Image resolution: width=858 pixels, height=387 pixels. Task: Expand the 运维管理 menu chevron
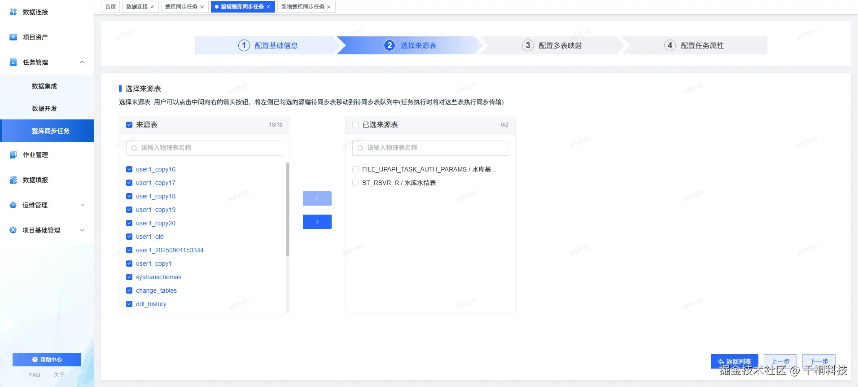click(x=82, y=205)
